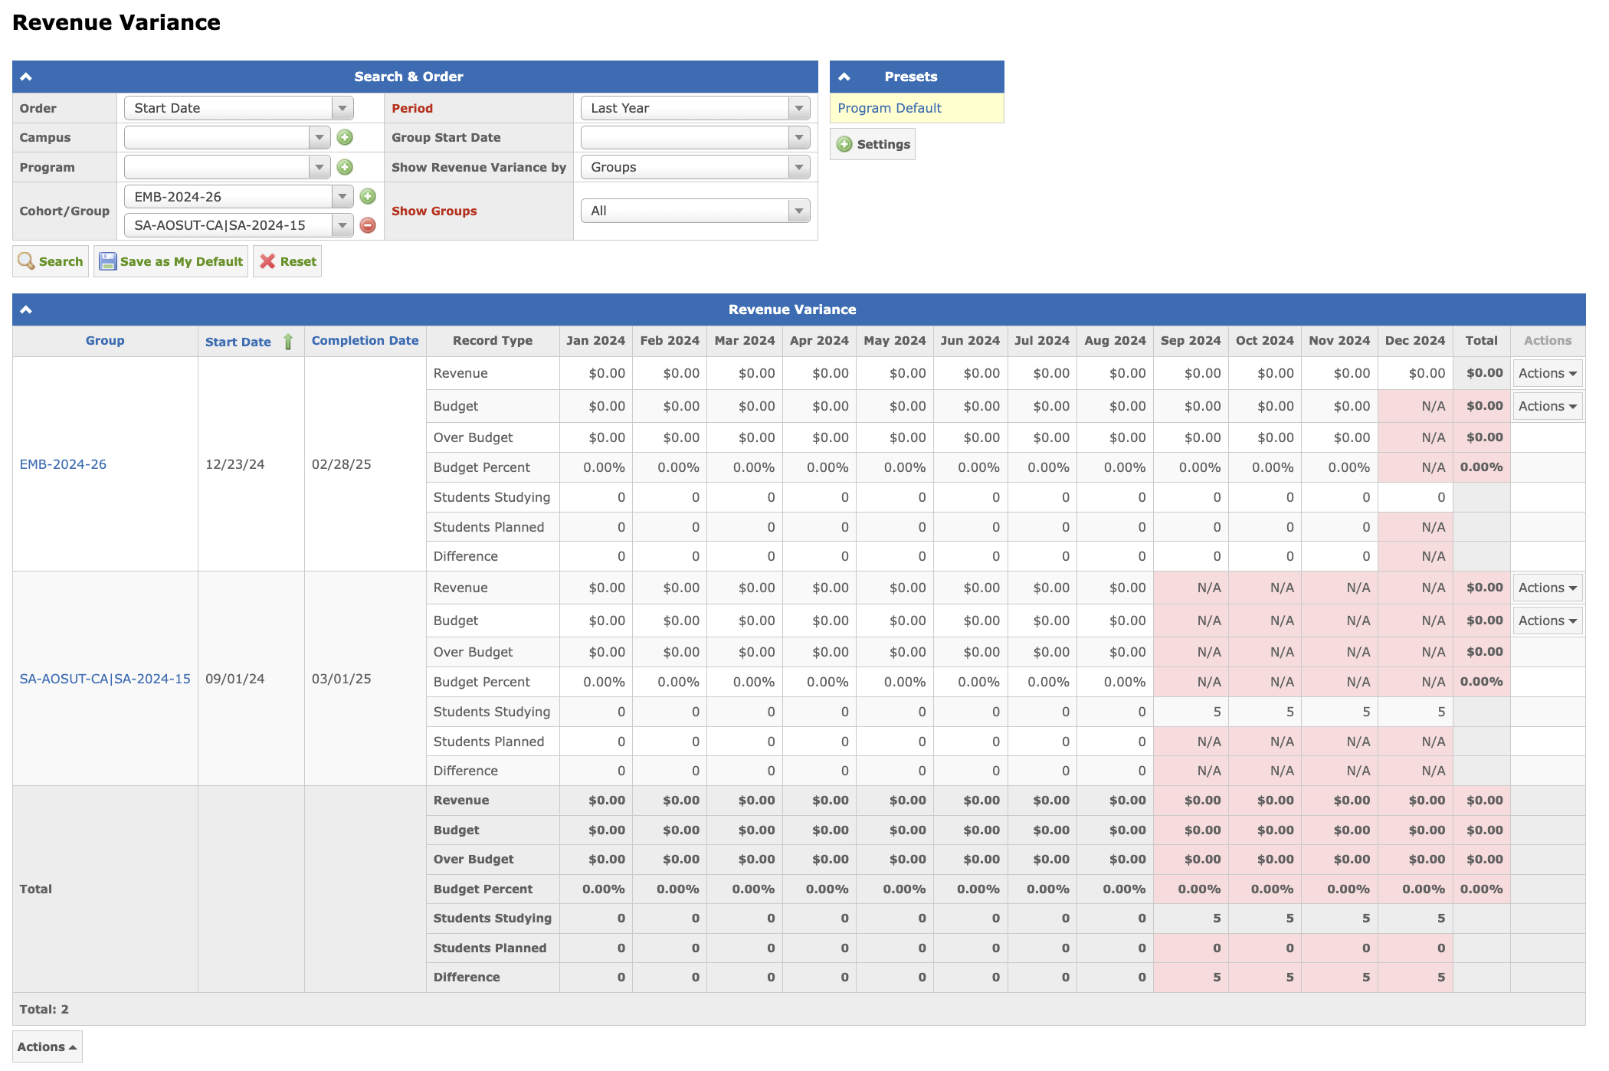Screen dimensions: 1609x1071
Task: Click the magnifier Search button
Action: point(51,261)
